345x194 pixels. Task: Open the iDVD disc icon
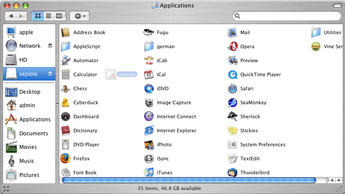tap(149, 88)
